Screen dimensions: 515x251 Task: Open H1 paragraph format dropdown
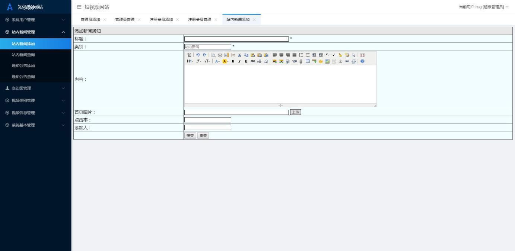pos(190,61)
